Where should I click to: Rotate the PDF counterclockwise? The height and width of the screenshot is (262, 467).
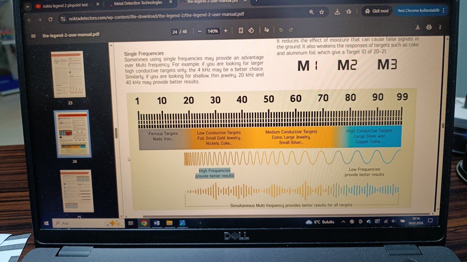pyautogui.click(x=251, y=30)
